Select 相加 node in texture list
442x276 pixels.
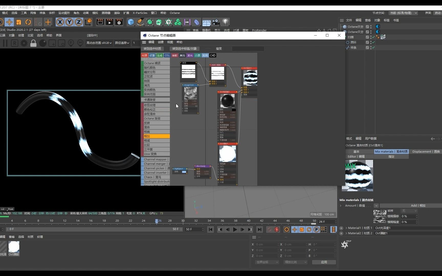point(155,136)
